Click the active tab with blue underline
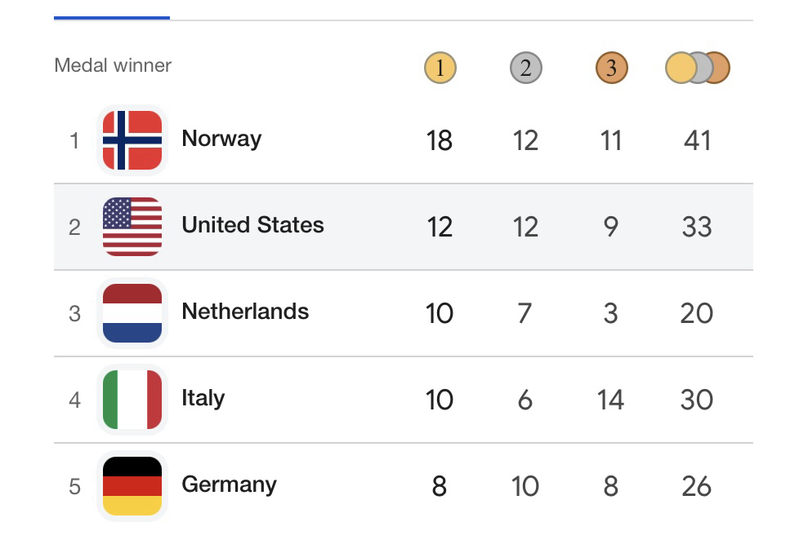This screenshot has height=553, width=808. tap(112, 11)
